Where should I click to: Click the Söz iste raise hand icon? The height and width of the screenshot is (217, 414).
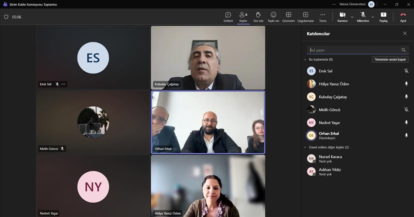[258, 15]
